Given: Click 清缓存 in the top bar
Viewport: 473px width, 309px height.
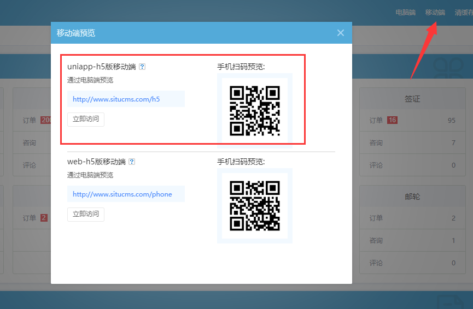Looking at the screenshot, I should point(463,13).
